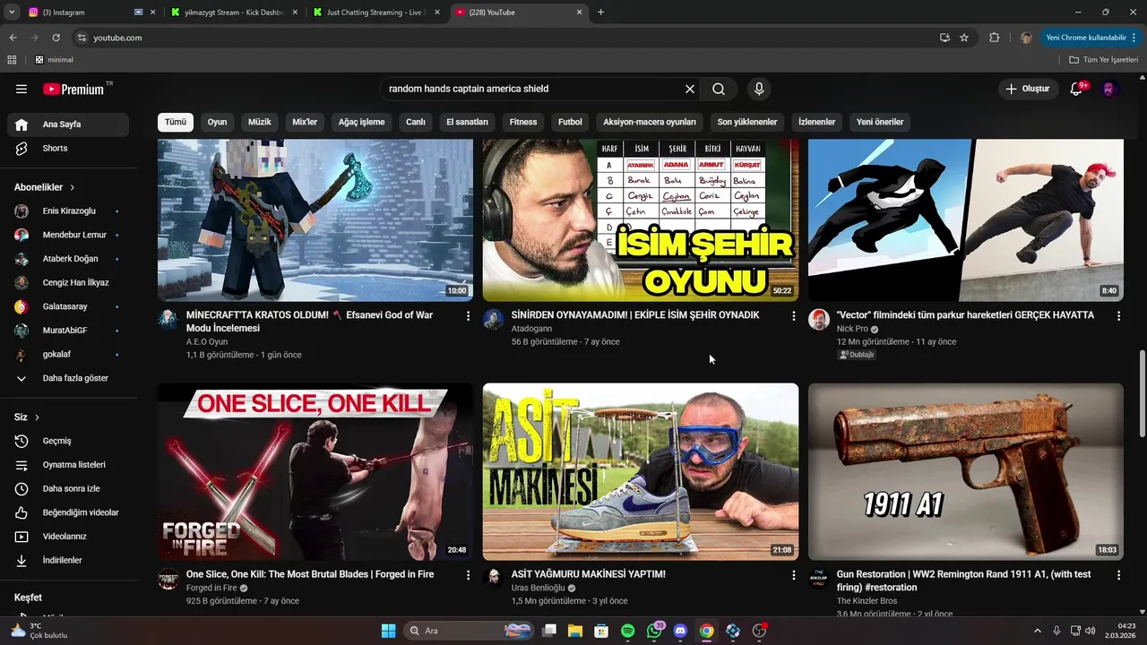Play the 1911 A1 gun restoration thumbnail

point(966,472)
